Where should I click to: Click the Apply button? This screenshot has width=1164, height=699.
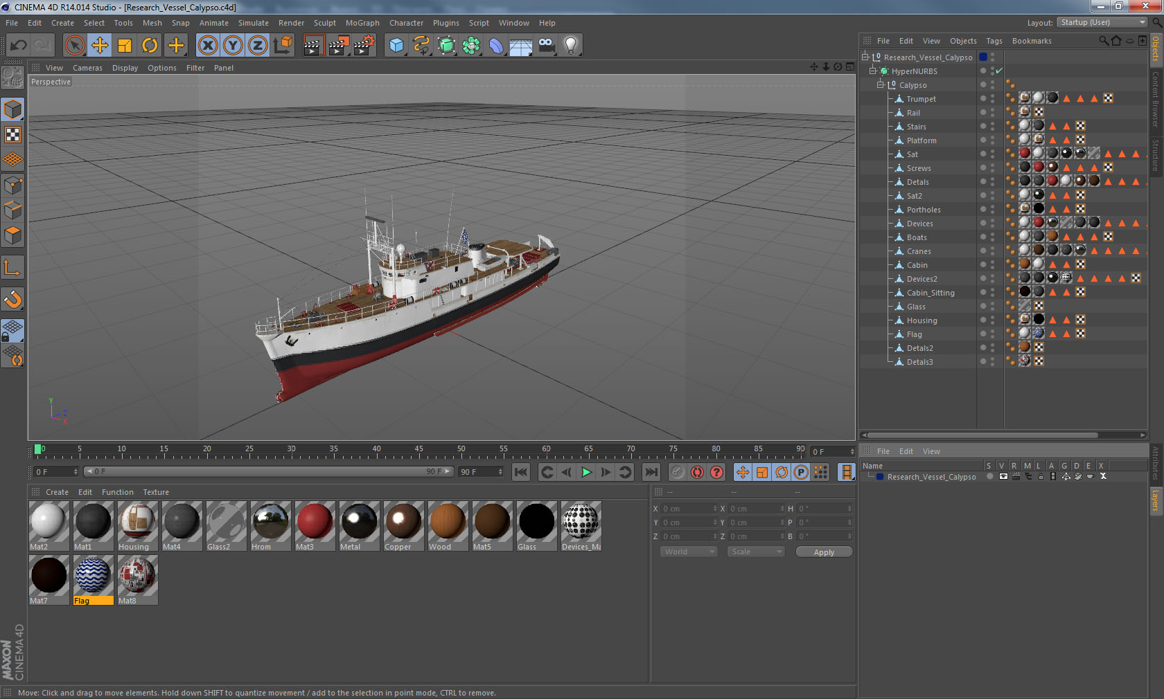(824, 552)
